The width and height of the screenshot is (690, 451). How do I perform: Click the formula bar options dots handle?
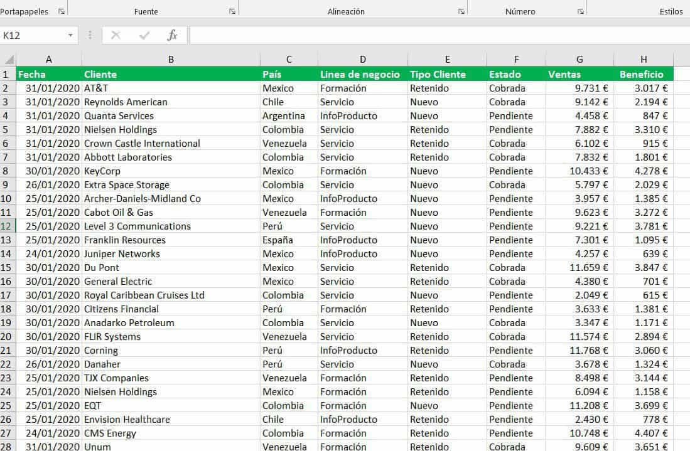click(x=90, y=35)
